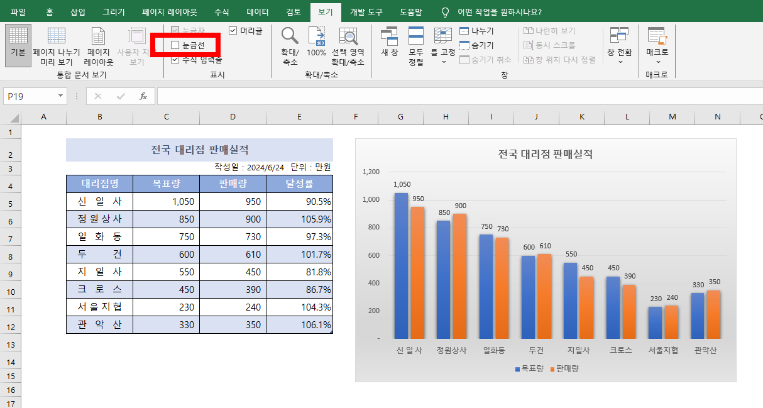The image size is (763, 408).
Task: Switch to the Formulas (수식) tab
Action: click(x=222, y=12)
